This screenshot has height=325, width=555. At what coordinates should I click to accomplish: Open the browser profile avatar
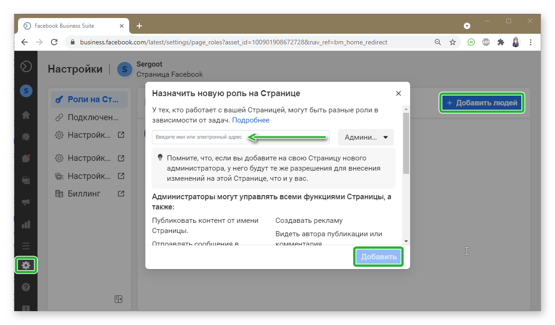click(x=516, y=42)
